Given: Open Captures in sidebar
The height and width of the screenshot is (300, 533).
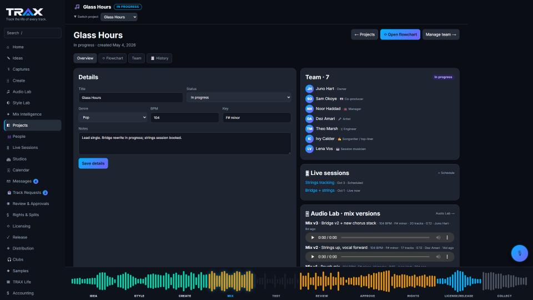Looking at the screenshot, I should click(x=33, y=69).
